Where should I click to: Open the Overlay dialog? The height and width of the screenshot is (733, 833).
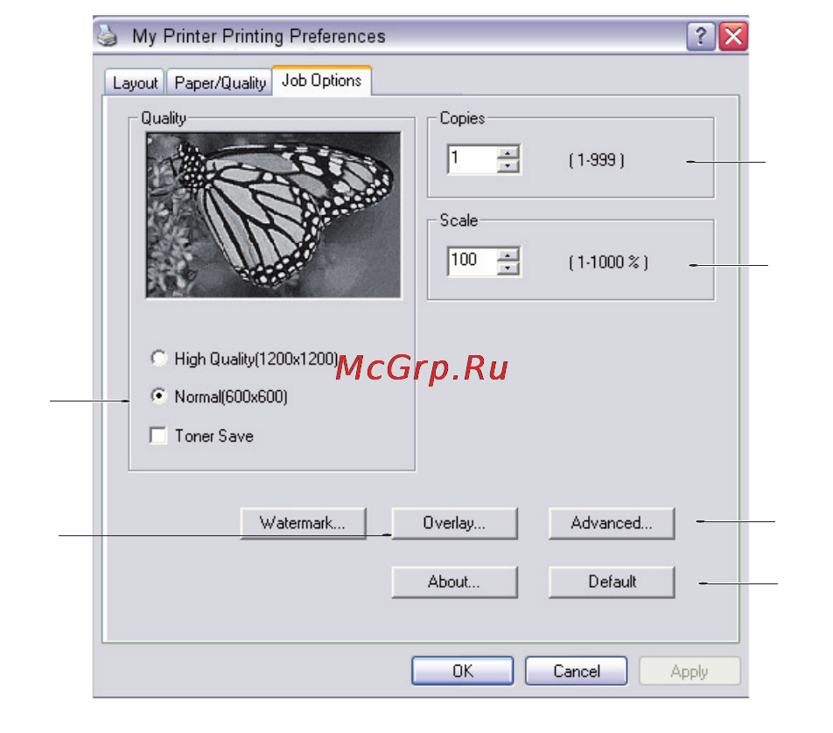[x=454, y=523]
